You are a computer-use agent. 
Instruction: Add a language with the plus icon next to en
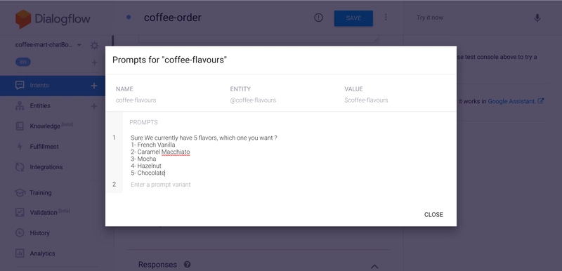click(94, 62)
